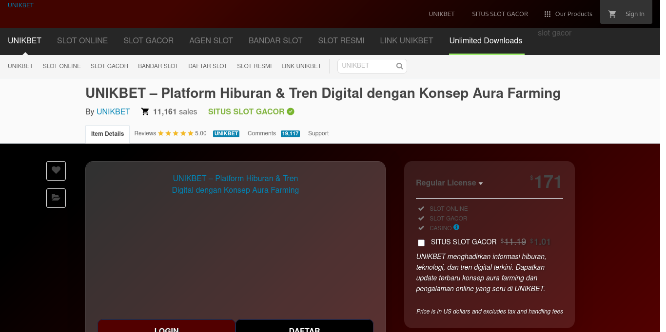Click the cart icon next to sales count

(145, 111)
